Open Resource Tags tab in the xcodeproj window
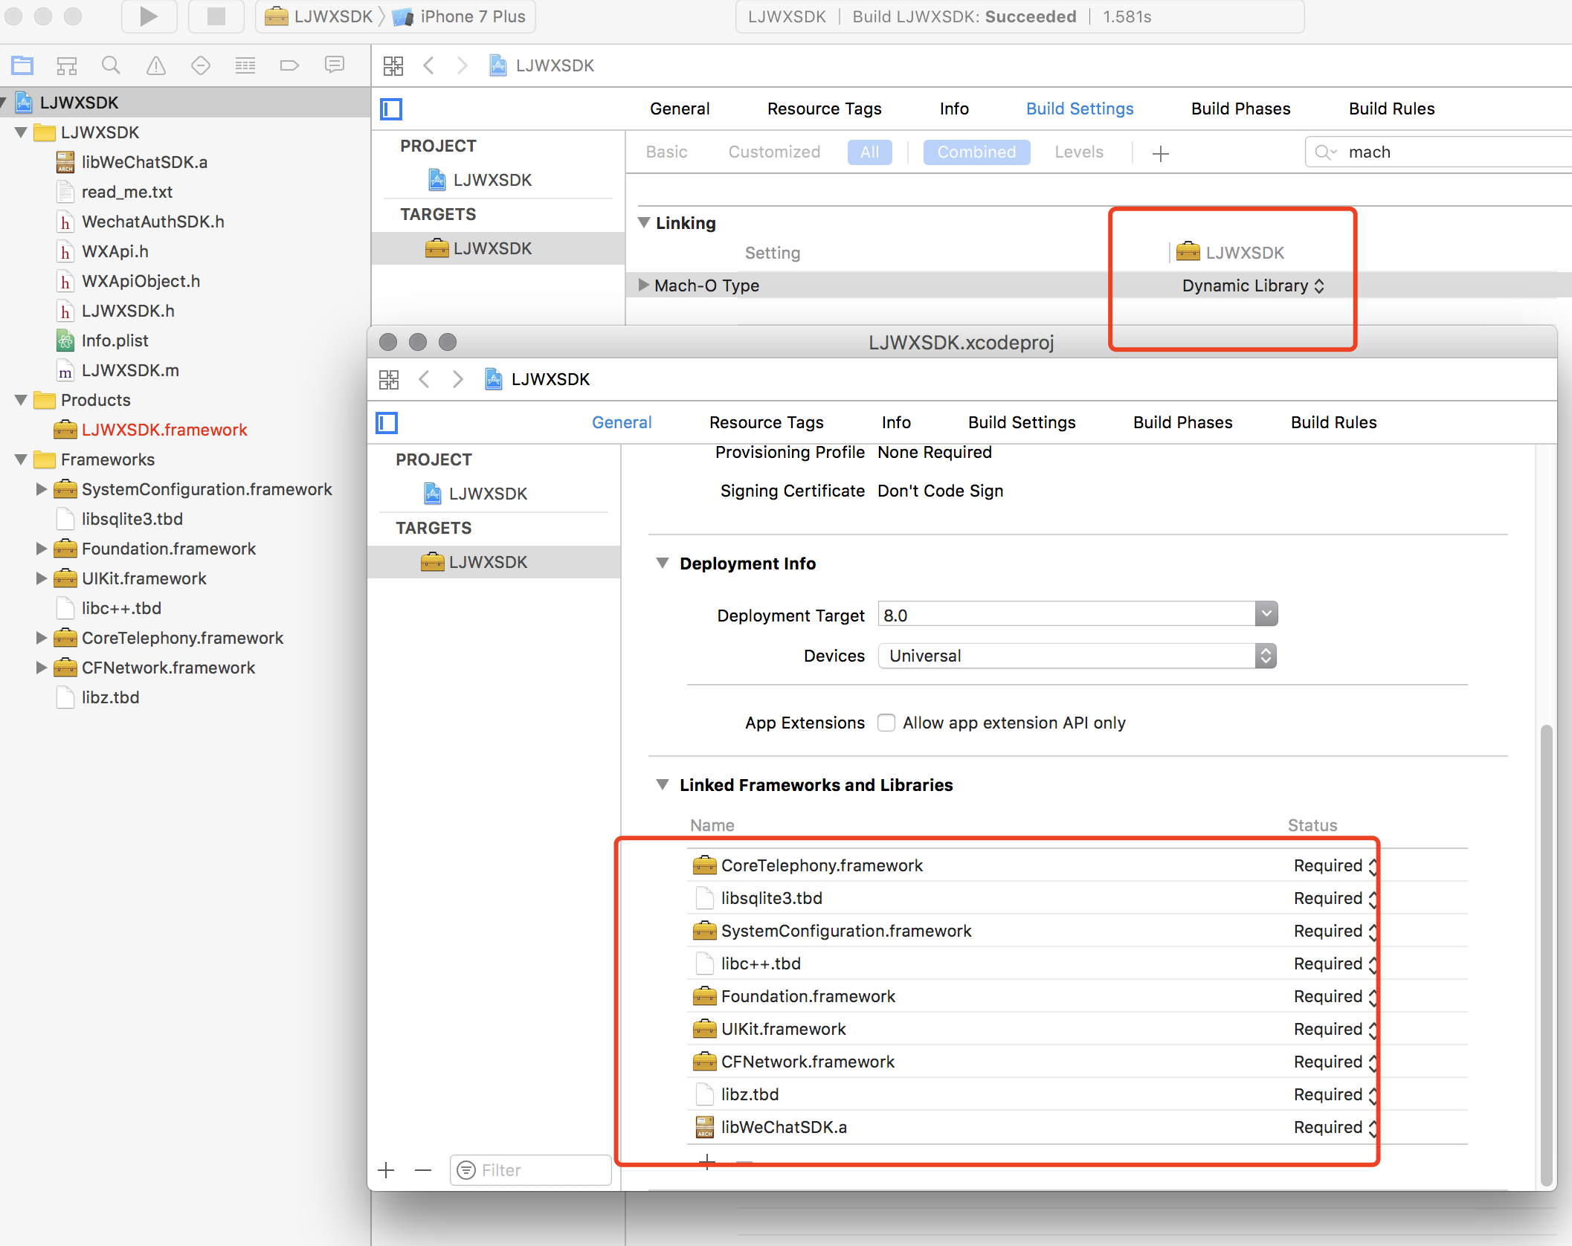The height and width of the screenshot is (1246, 1572). pyautogui.click(x=766, y=422)
